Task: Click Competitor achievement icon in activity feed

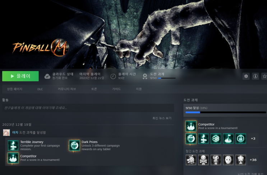Action: click(x=13, y=158)
